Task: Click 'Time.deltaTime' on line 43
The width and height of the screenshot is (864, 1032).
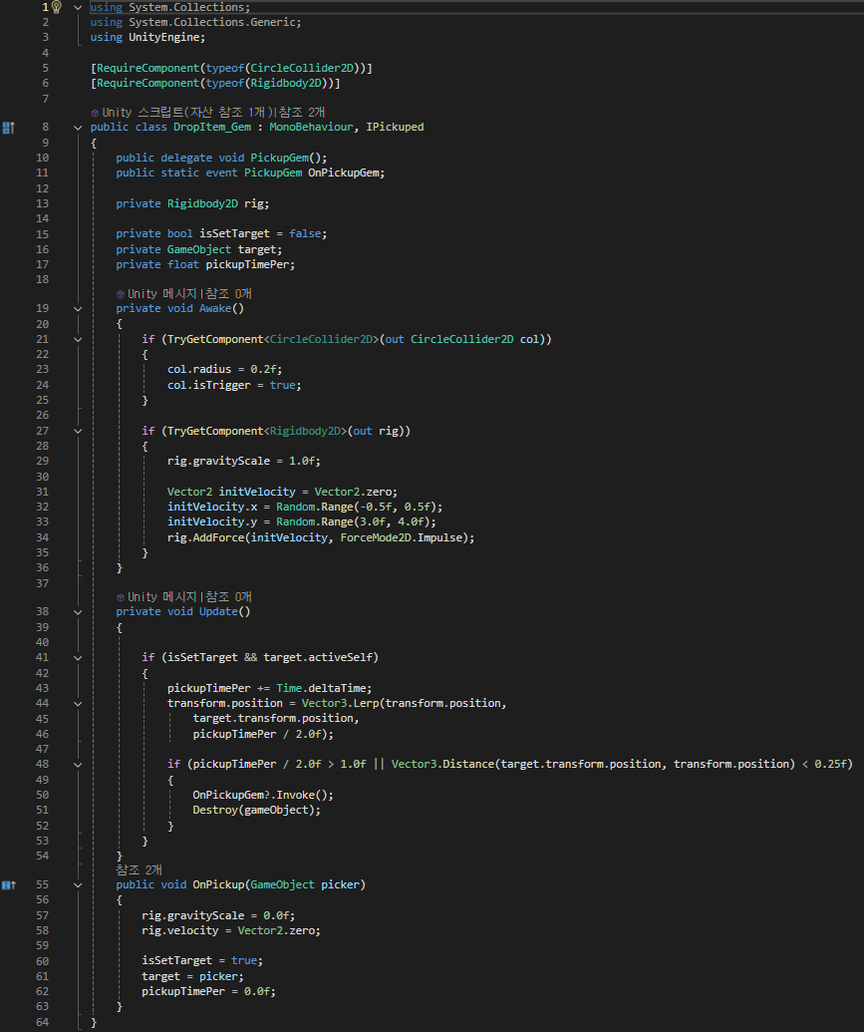Action: point(321,688)
